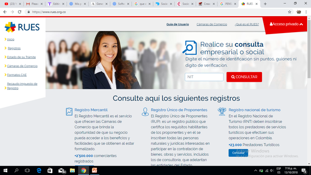Open the notification center icon
The height and width of the screenshot is (175, 311).
point(304,171)
